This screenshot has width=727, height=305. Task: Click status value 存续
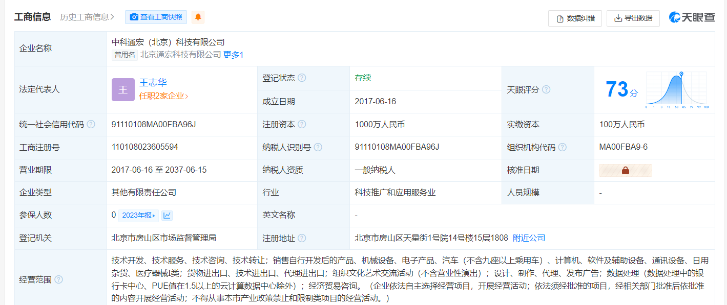click(x=363, y=78)
